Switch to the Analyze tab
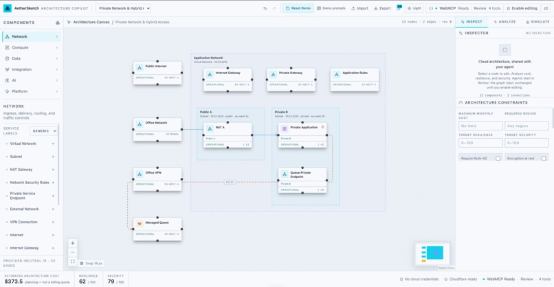Screen dimensions: 554x287 505,22
